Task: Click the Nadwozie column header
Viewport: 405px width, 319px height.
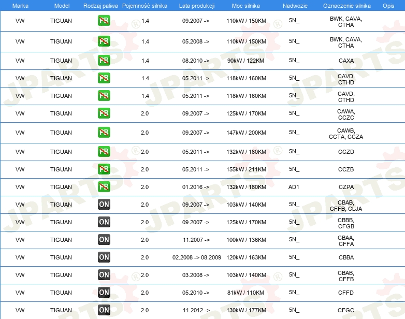Action: pyautogui.click(x=295, y=6)
